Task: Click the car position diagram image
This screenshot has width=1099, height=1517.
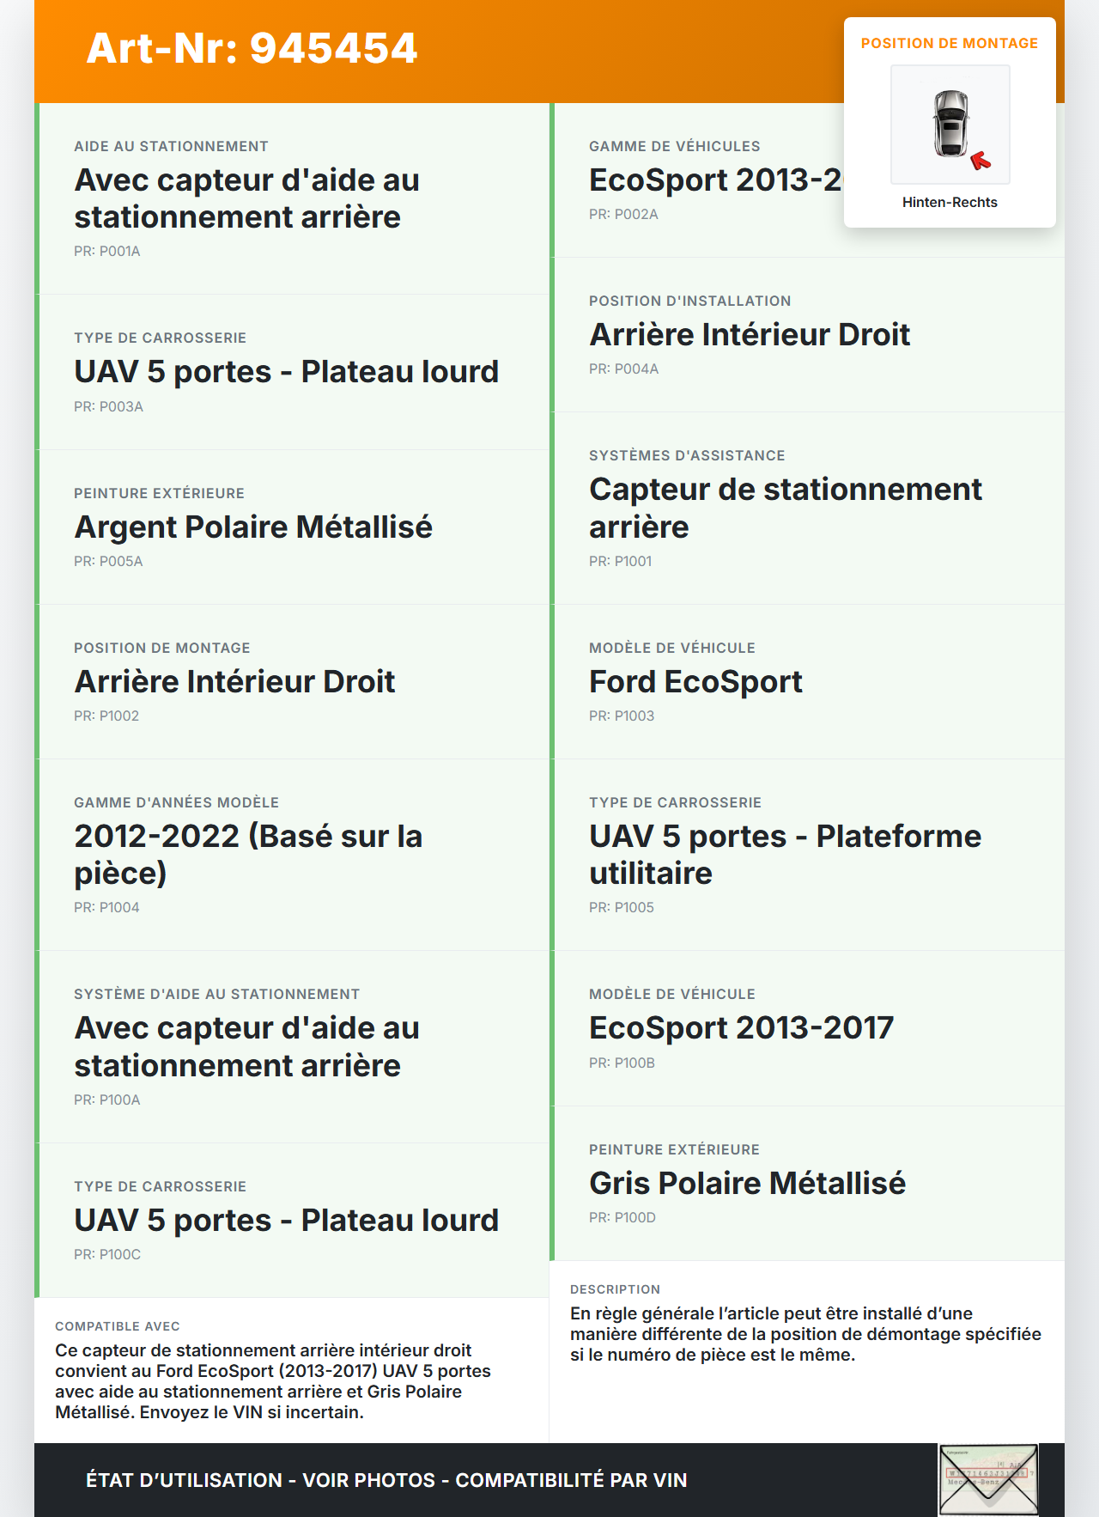Action: coord(950,125)
